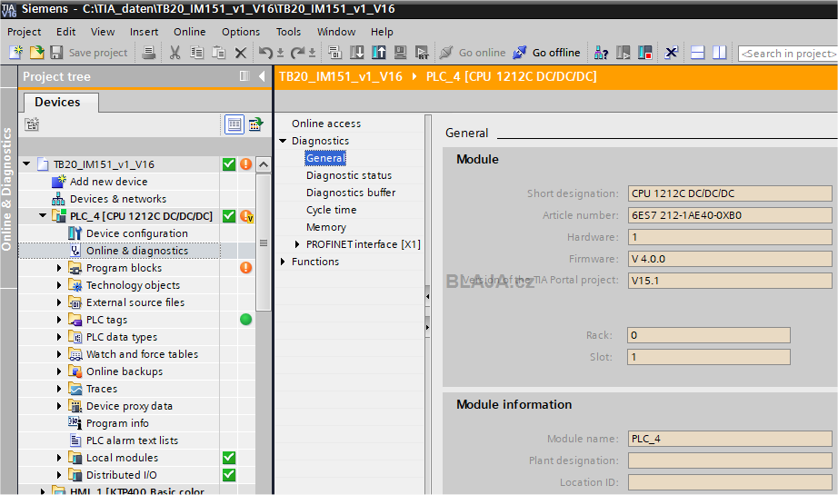
Task: Click the Compile toolbar icon
Action: tap(335, 53)
